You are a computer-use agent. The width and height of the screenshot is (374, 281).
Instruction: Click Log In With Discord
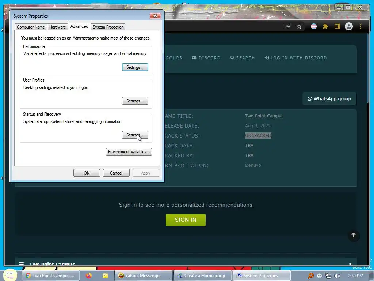click(x=296, y=58)
